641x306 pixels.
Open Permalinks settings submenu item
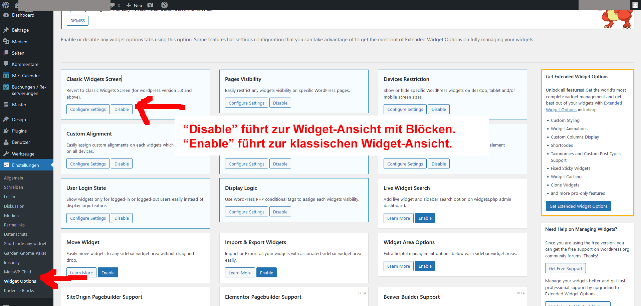[14, 225]
